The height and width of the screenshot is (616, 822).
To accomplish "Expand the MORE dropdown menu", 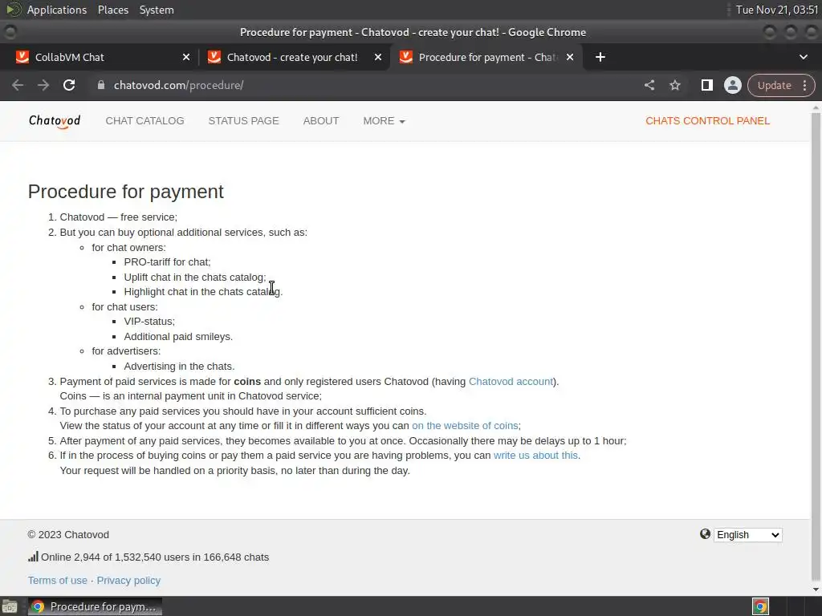I will 385,121.
